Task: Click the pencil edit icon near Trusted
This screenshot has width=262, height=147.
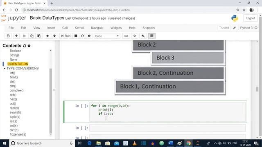Action: coord(234,28)
